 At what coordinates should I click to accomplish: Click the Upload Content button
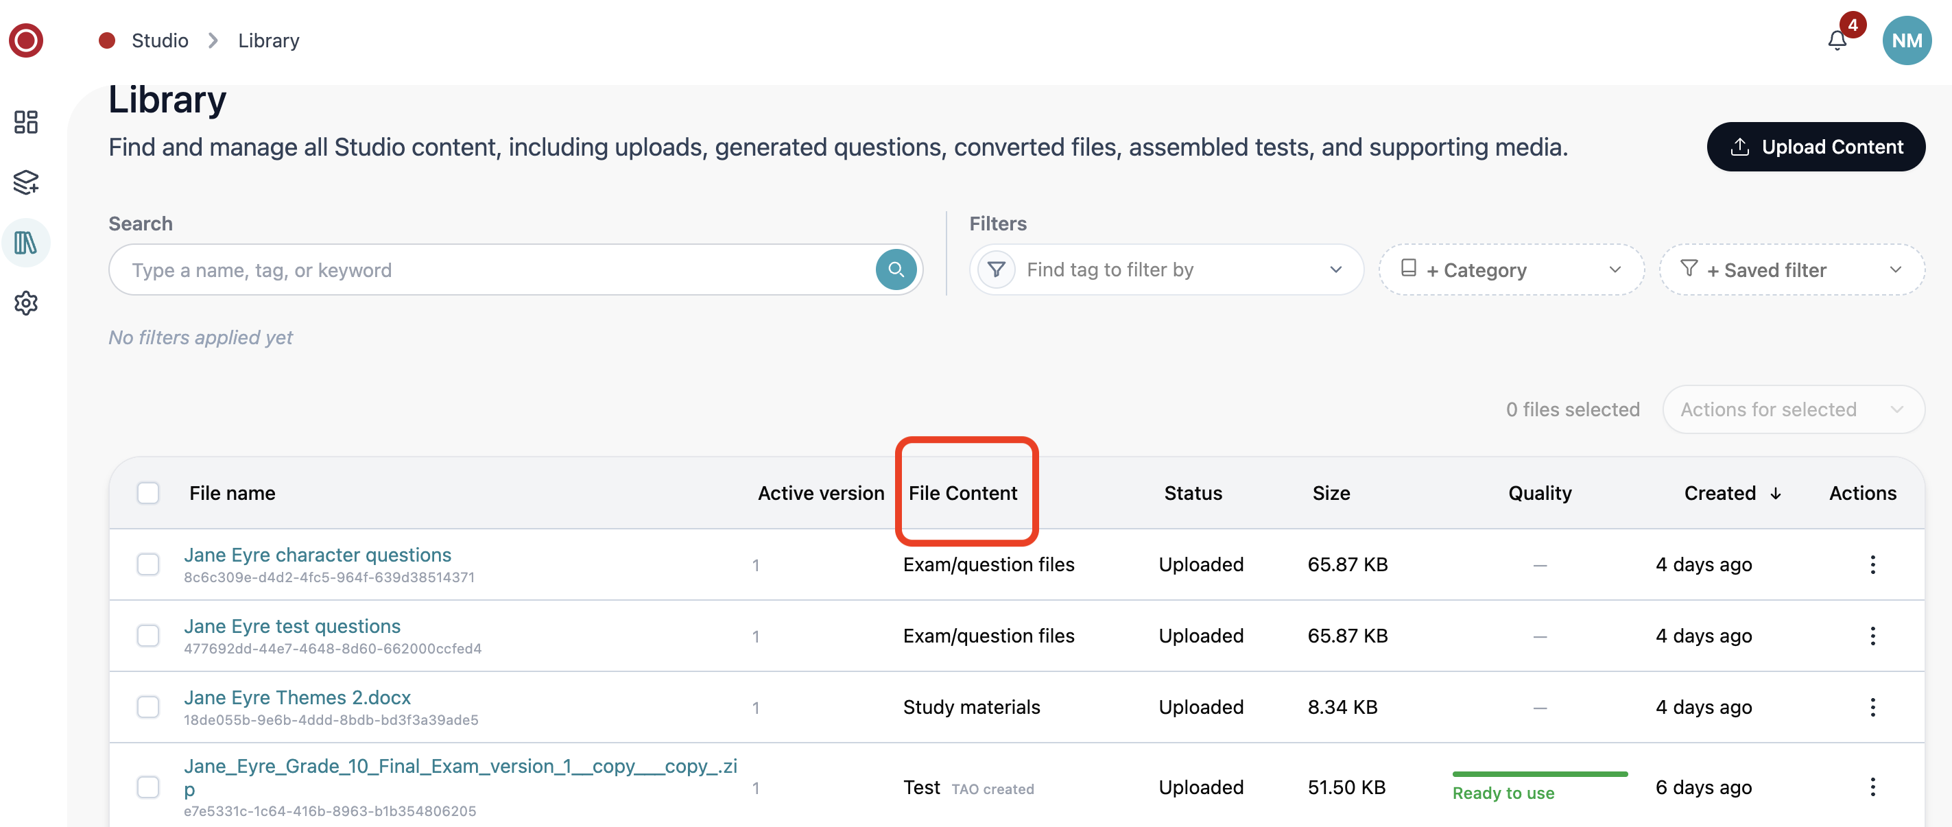click(x=1816, y=147)
